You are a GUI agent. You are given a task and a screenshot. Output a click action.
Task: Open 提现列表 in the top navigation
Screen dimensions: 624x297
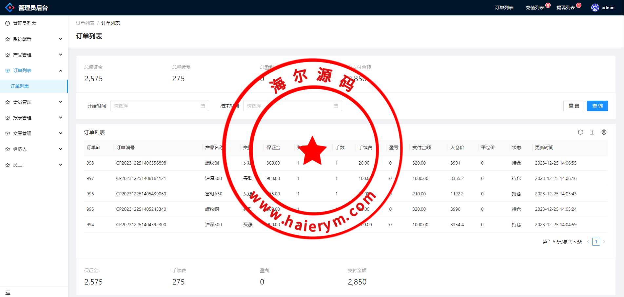click(566, 8)
